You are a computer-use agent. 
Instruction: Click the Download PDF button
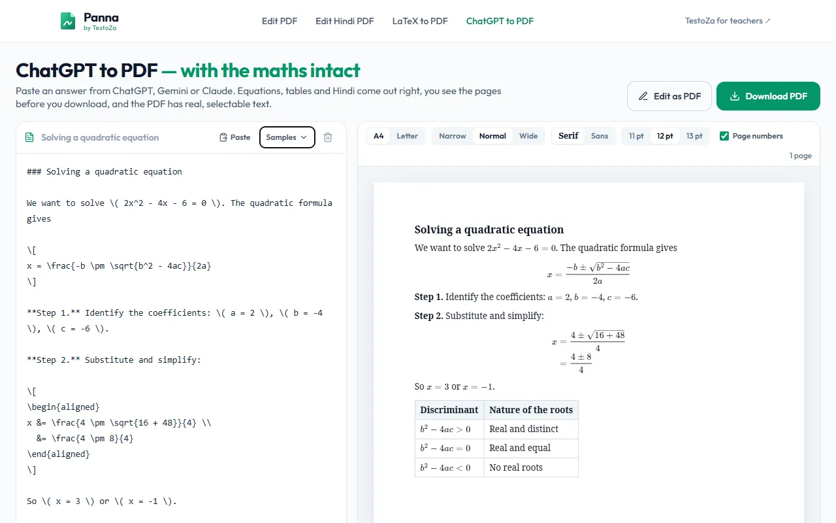[x=768, y=96]
